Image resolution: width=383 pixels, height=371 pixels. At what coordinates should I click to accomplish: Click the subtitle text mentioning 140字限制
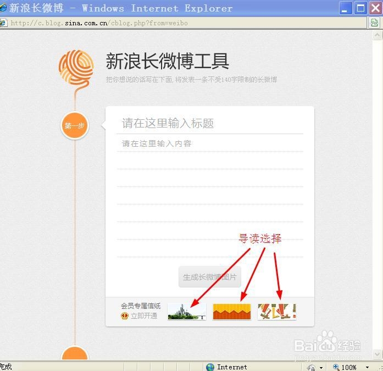(x=191, y=80)
